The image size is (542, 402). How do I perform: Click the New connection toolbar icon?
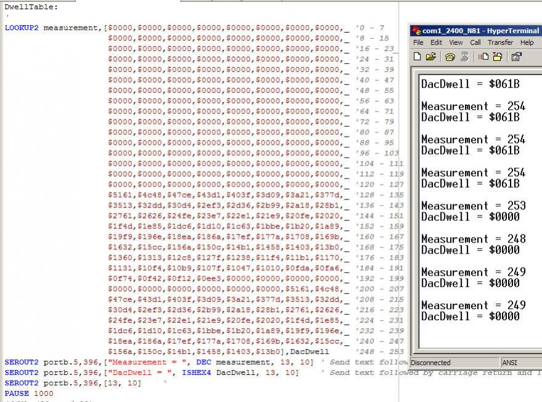click(x=417, y=57)
